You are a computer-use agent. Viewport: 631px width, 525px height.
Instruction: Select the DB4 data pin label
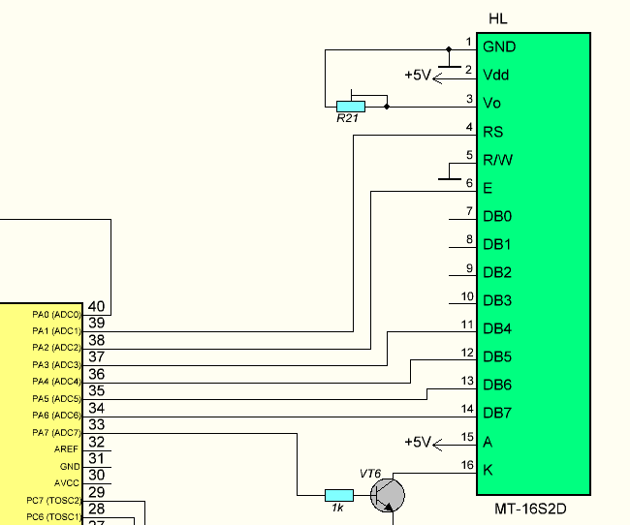point(497,328)
